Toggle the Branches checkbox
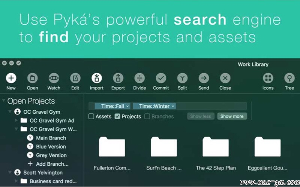The height and width of the screenshot is (187, 300). 147,116
